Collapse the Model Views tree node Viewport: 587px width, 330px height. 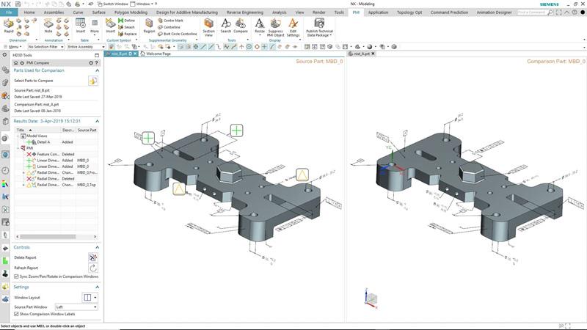[x=18, y=136]
